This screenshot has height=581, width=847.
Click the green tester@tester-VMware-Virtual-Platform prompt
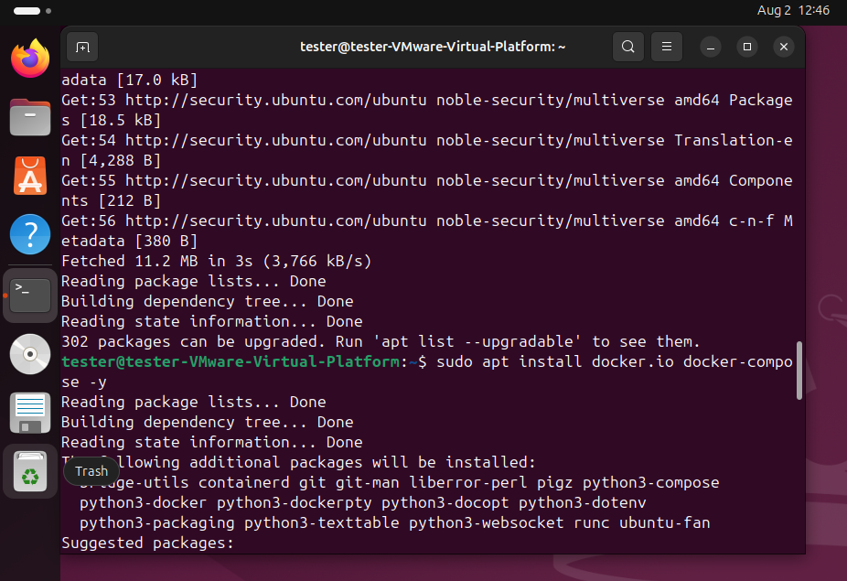231,361
